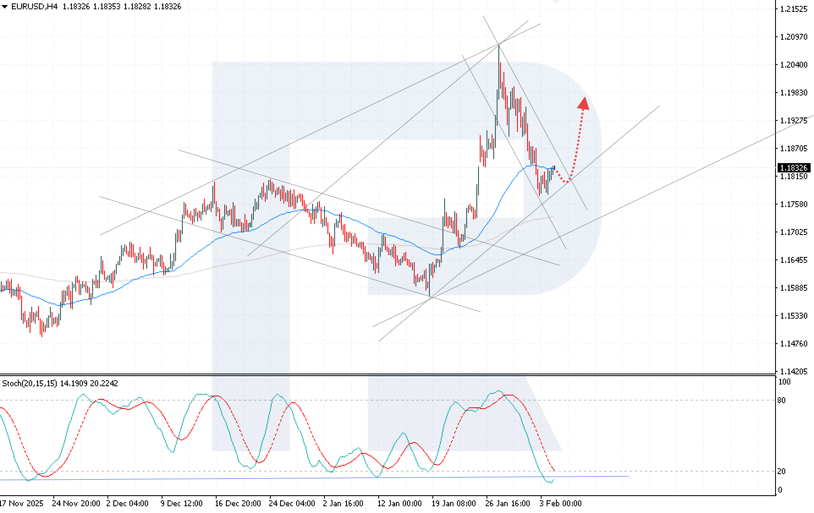Click the highest candle peak near 1.20970
The image size is (814, 513).
pyautogui.click(x=499, y=46)
